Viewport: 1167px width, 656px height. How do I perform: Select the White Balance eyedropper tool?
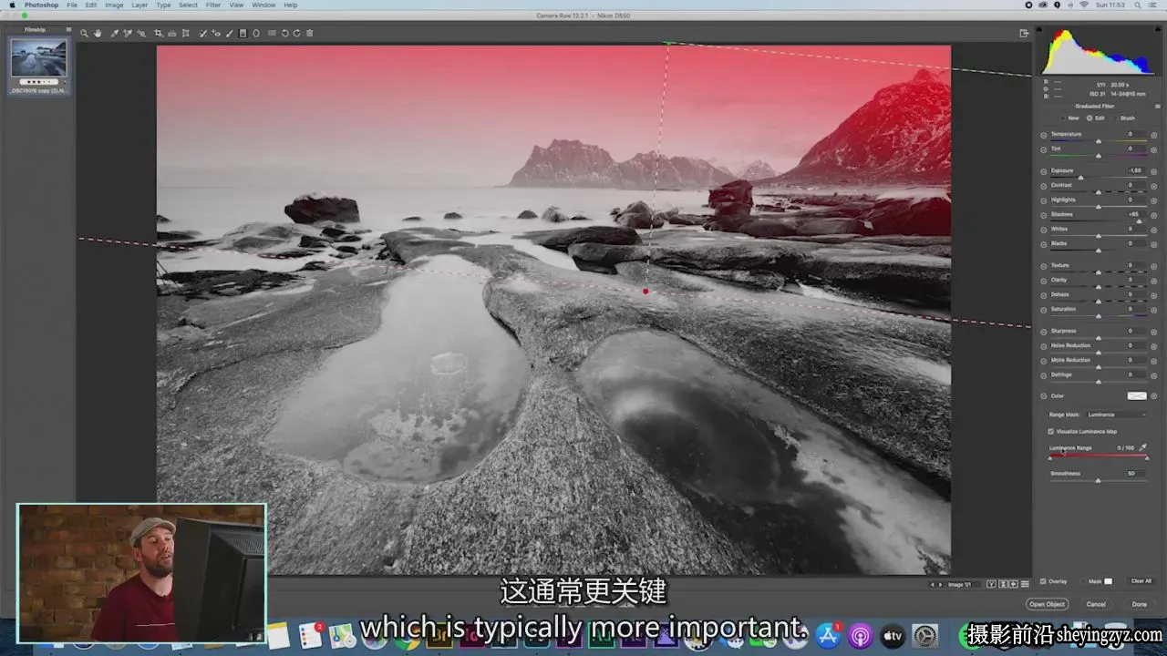[115, 33]
